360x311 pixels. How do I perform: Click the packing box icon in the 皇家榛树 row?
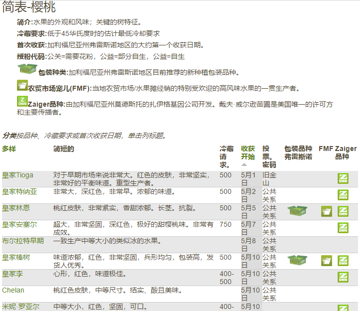click(x=297, y=260)
